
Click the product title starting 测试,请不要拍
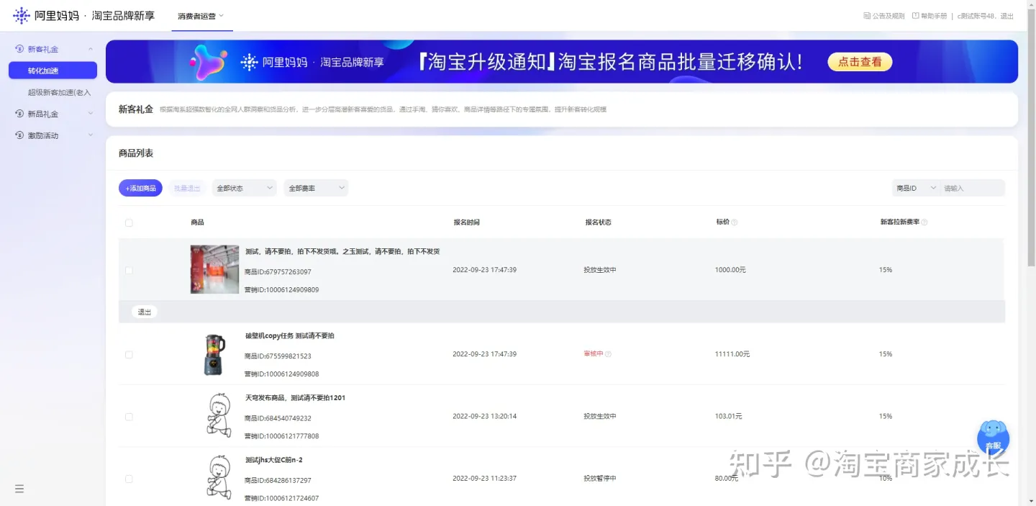coord(342,251)
